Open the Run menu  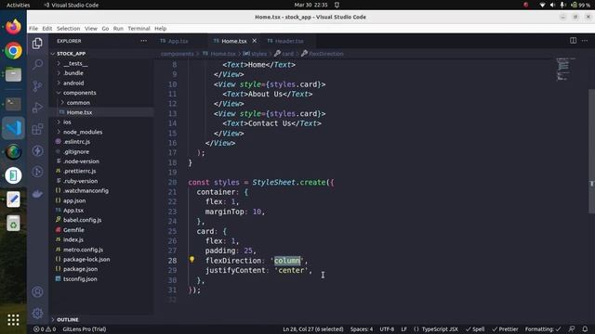[x=118, y=29]
